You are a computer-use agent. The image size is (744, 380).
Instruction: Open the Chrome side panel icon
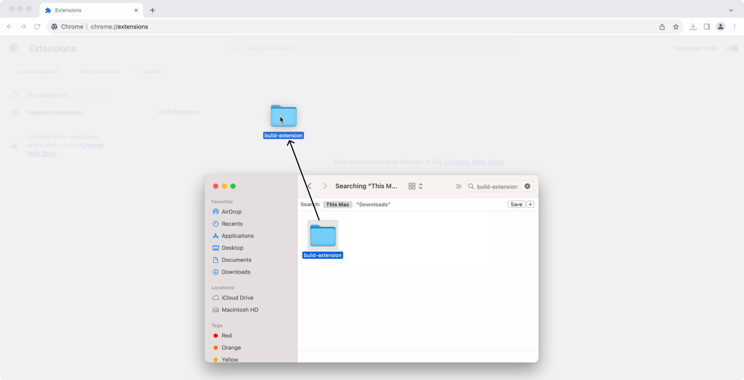click(x=707, y=26)
